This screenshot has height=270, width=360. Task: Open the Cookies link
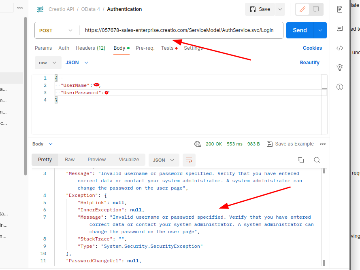coord(312,48)
